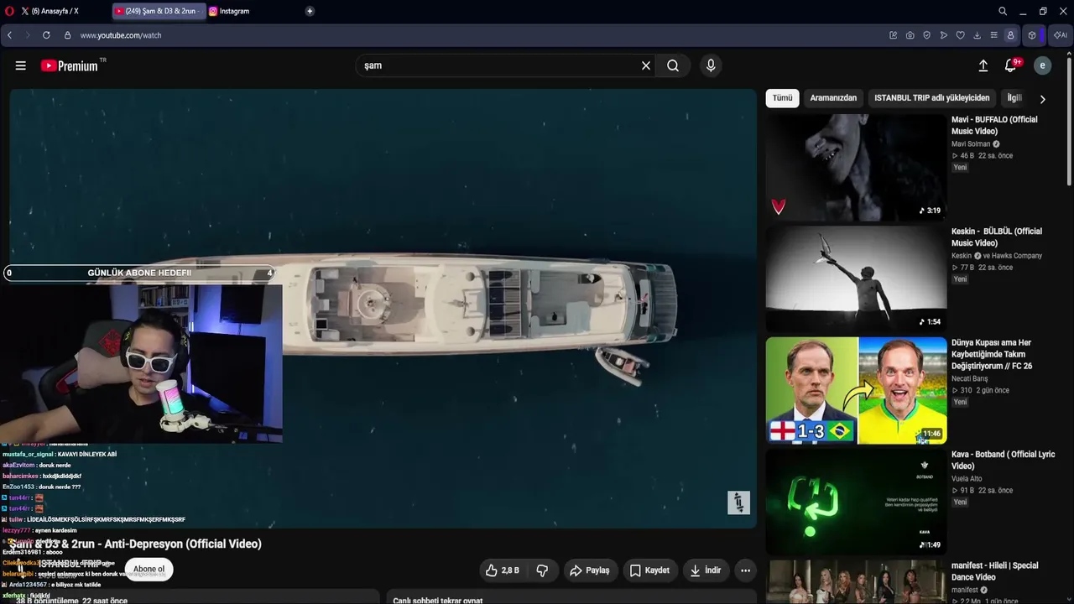This screenshot has height=604, width=1074.
Task: Open the Opera main menu
Action: [x=8, y=11]
